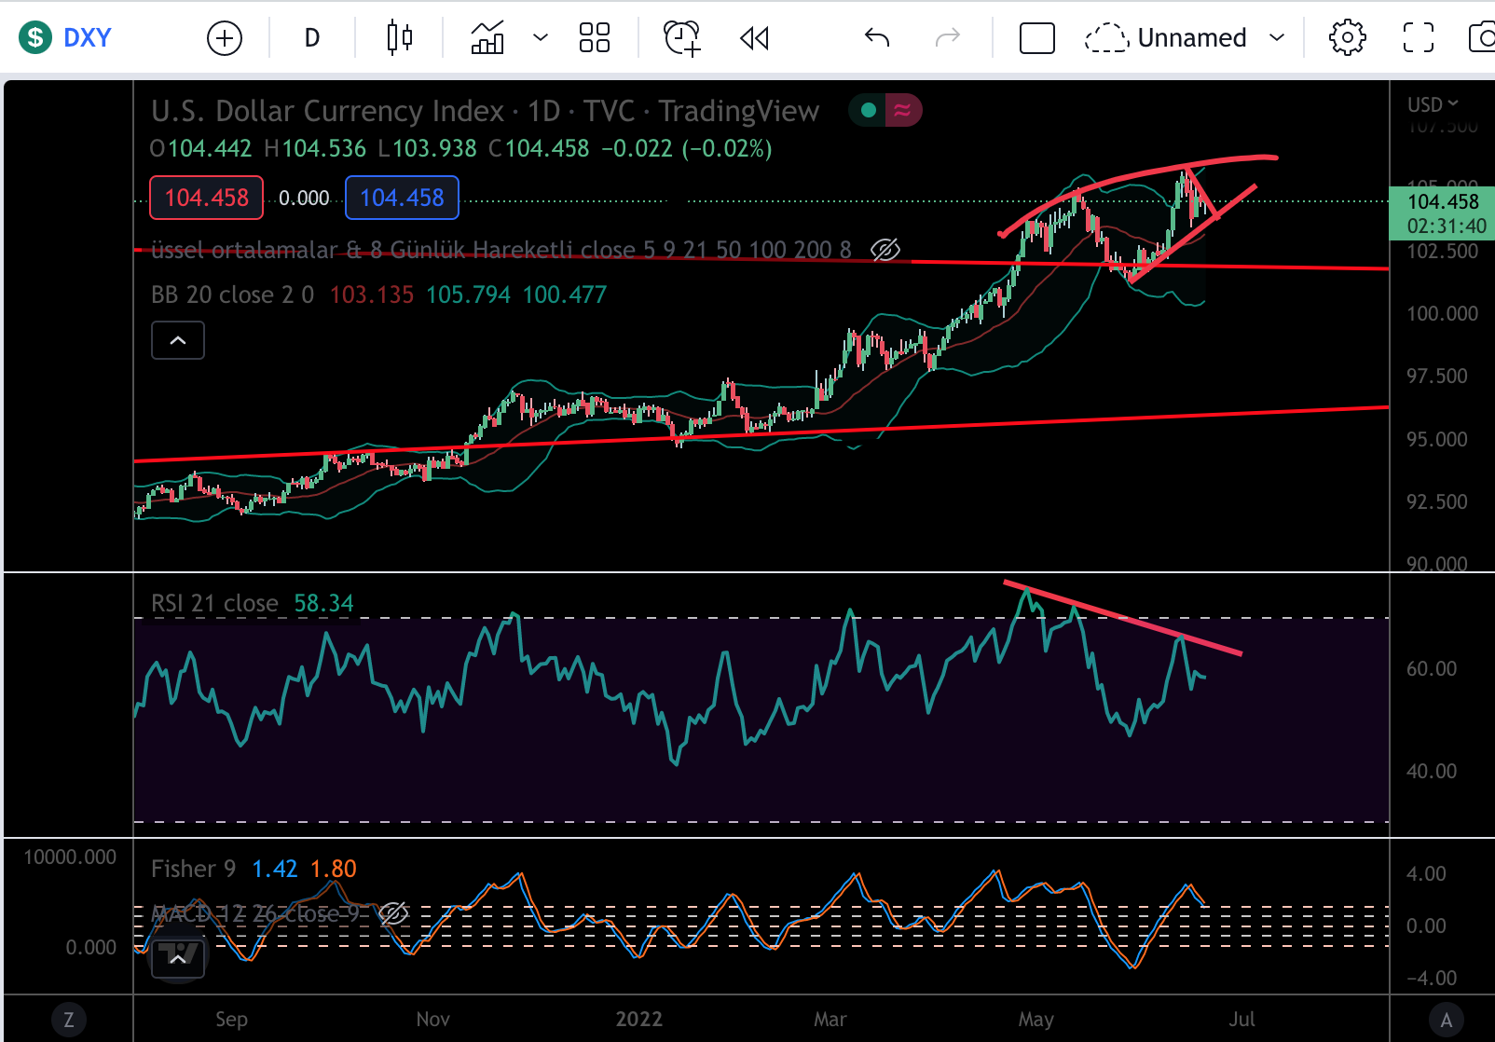Viewport: 1495px width, 1042px height.
Task: Click the 100.000 price scale label
Action: (x=1442, y=313)
